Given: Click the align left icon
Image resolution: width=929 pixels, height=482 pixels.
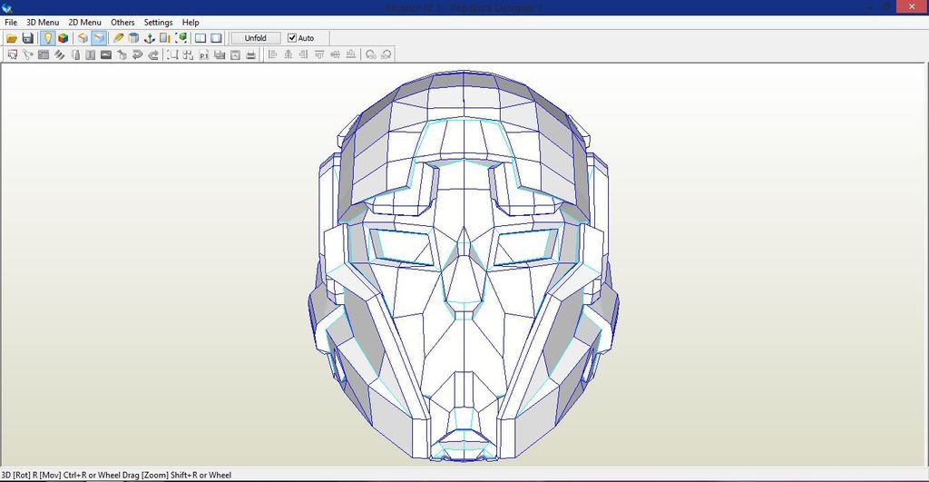Looking at the screenshot, I should point(272,54).
